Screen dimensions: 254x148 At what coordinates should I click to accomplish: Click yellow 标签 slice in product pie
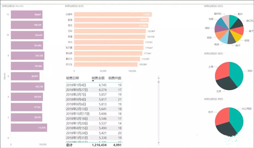click(237, 36)
